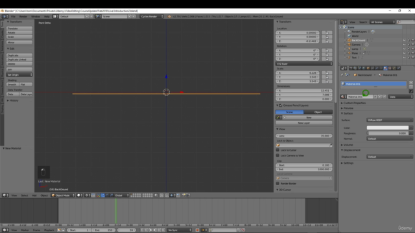Screen dimensions: 415x233
Task: Click the Blender logo in info header
Action: pyautogui.click(x=169, y=16)
